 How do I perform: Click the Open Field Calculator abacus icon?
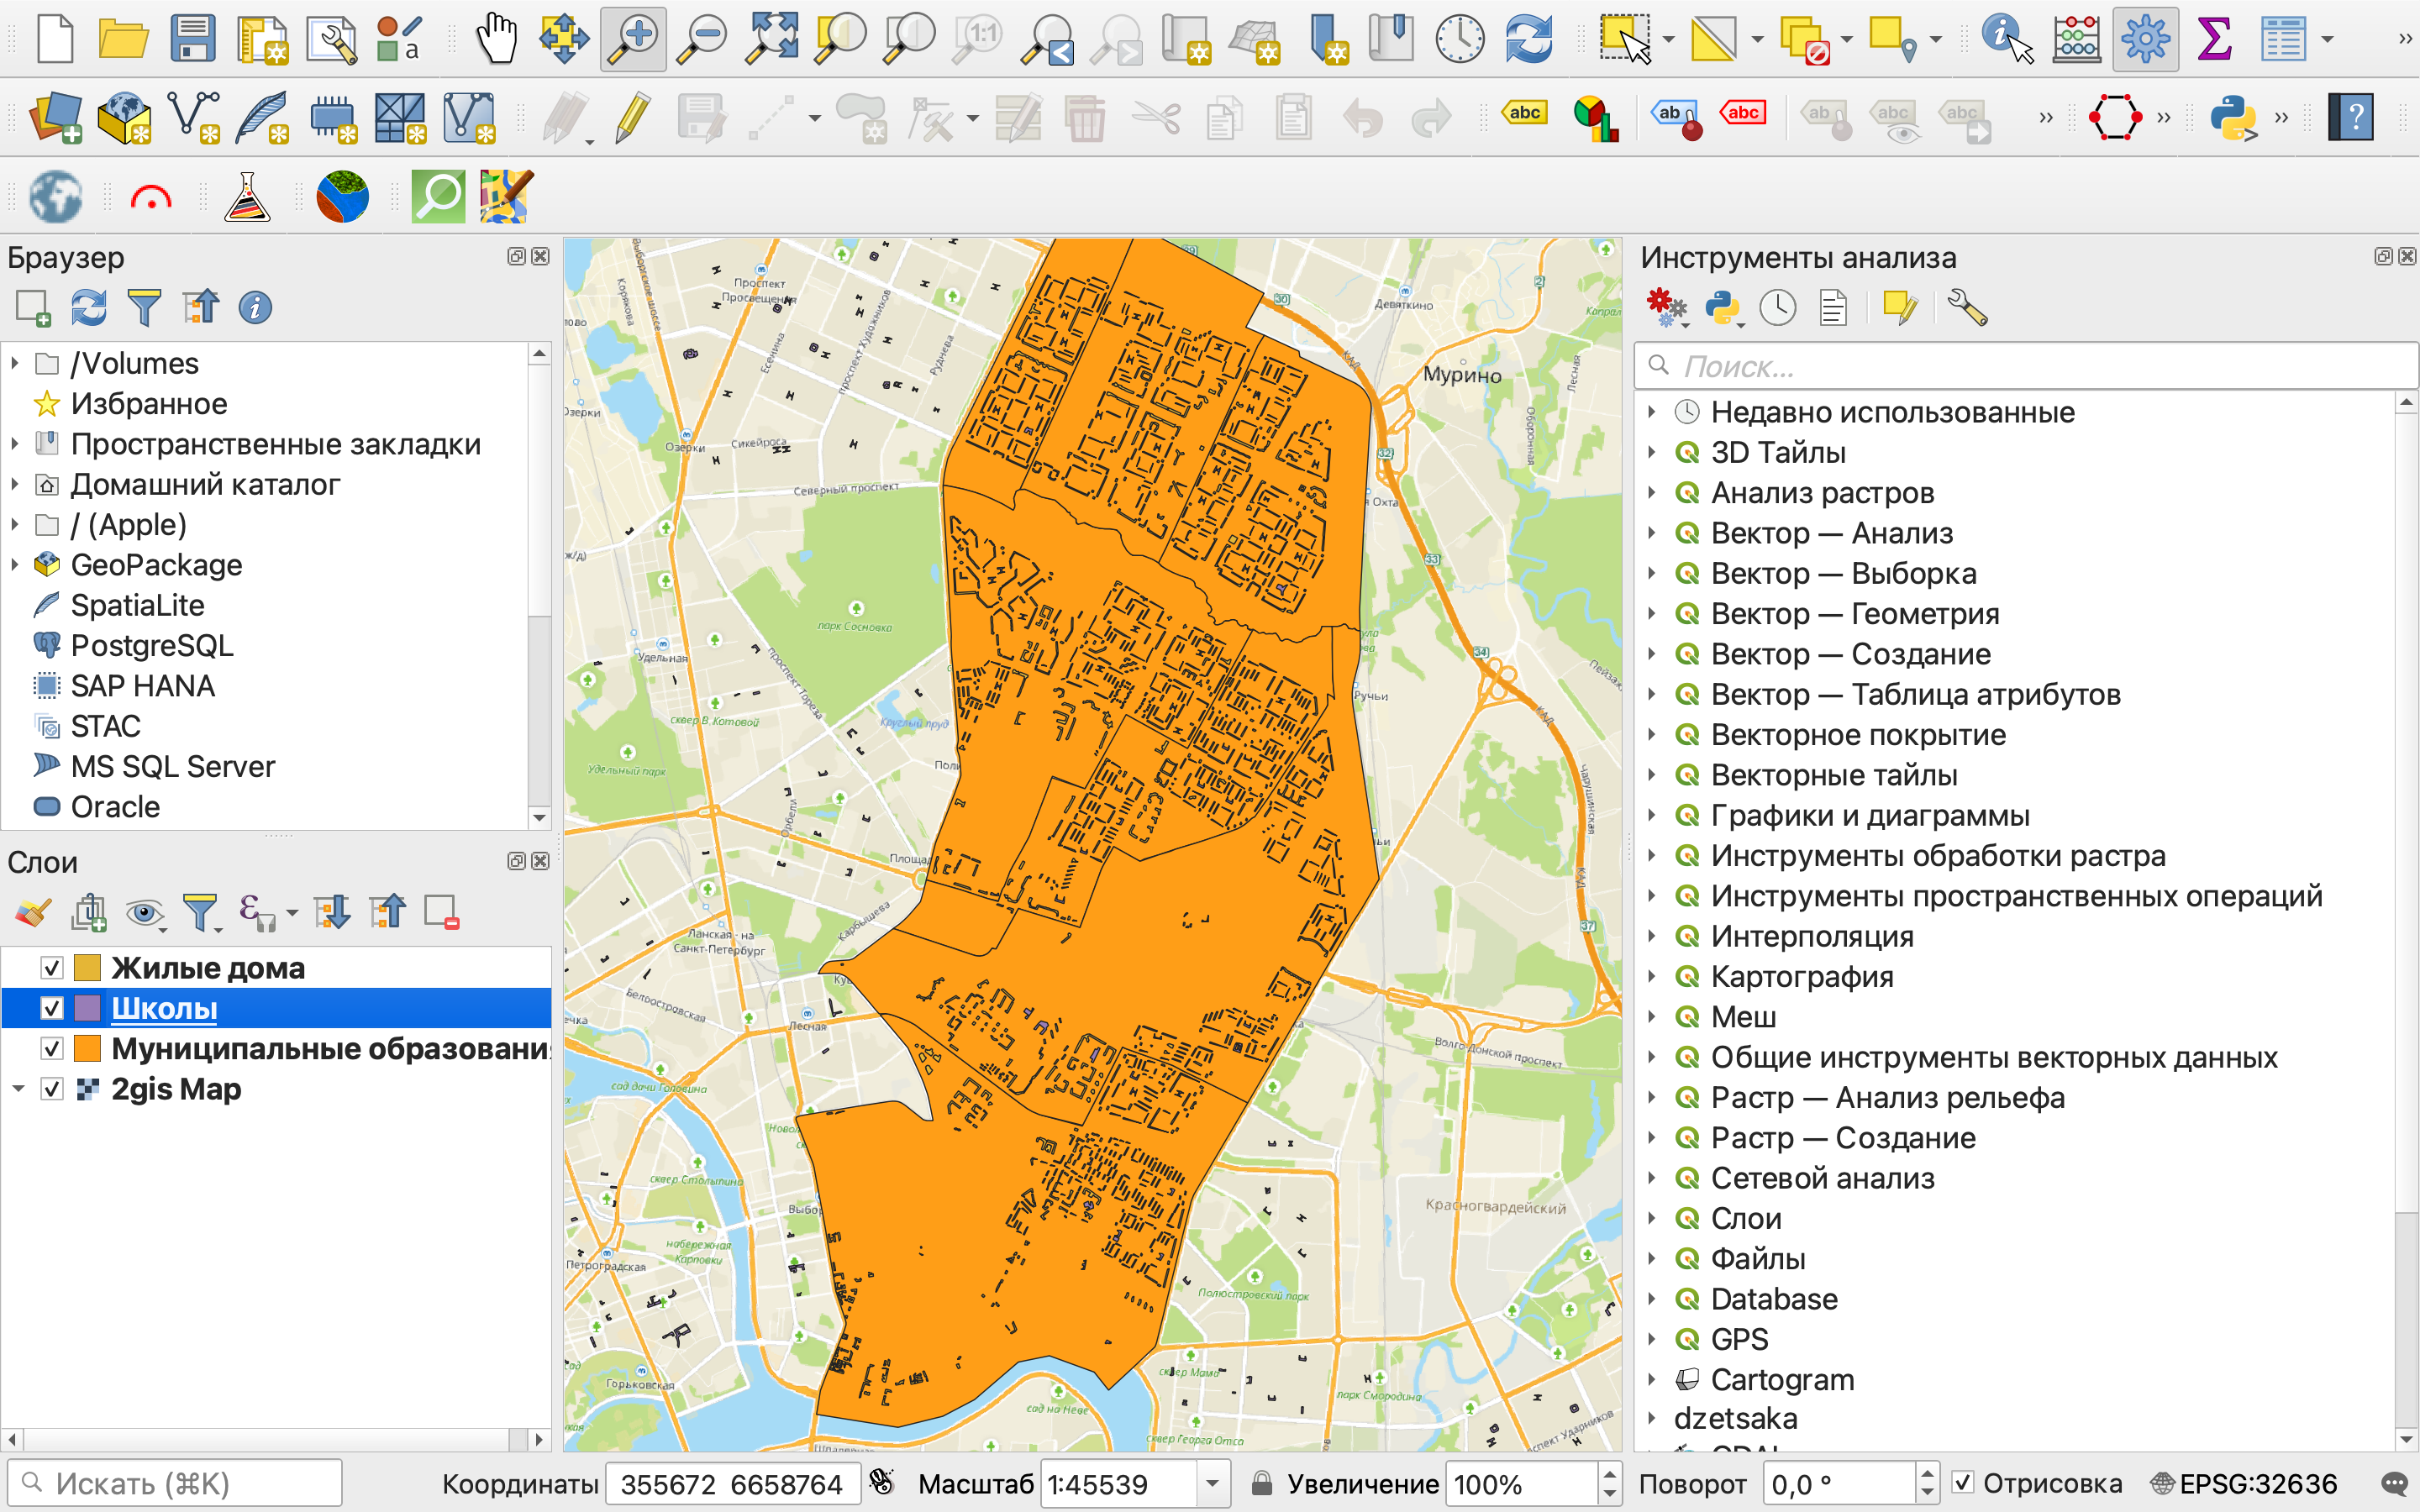tap(2076, 39)
